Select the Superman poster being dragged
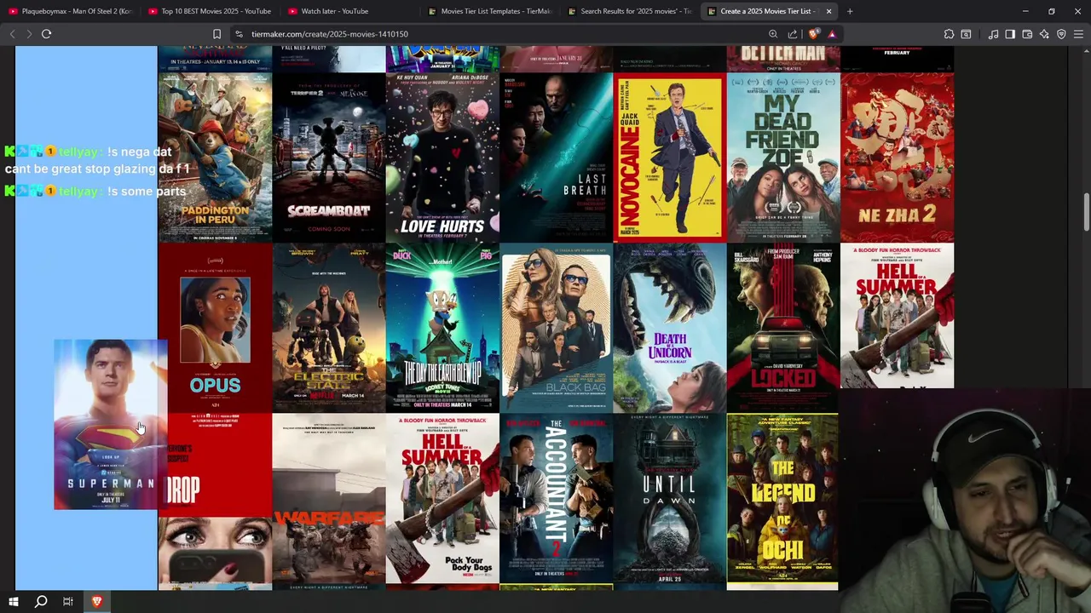The height and width of the screenshot is (613, 1091). (x=110, y=425)
